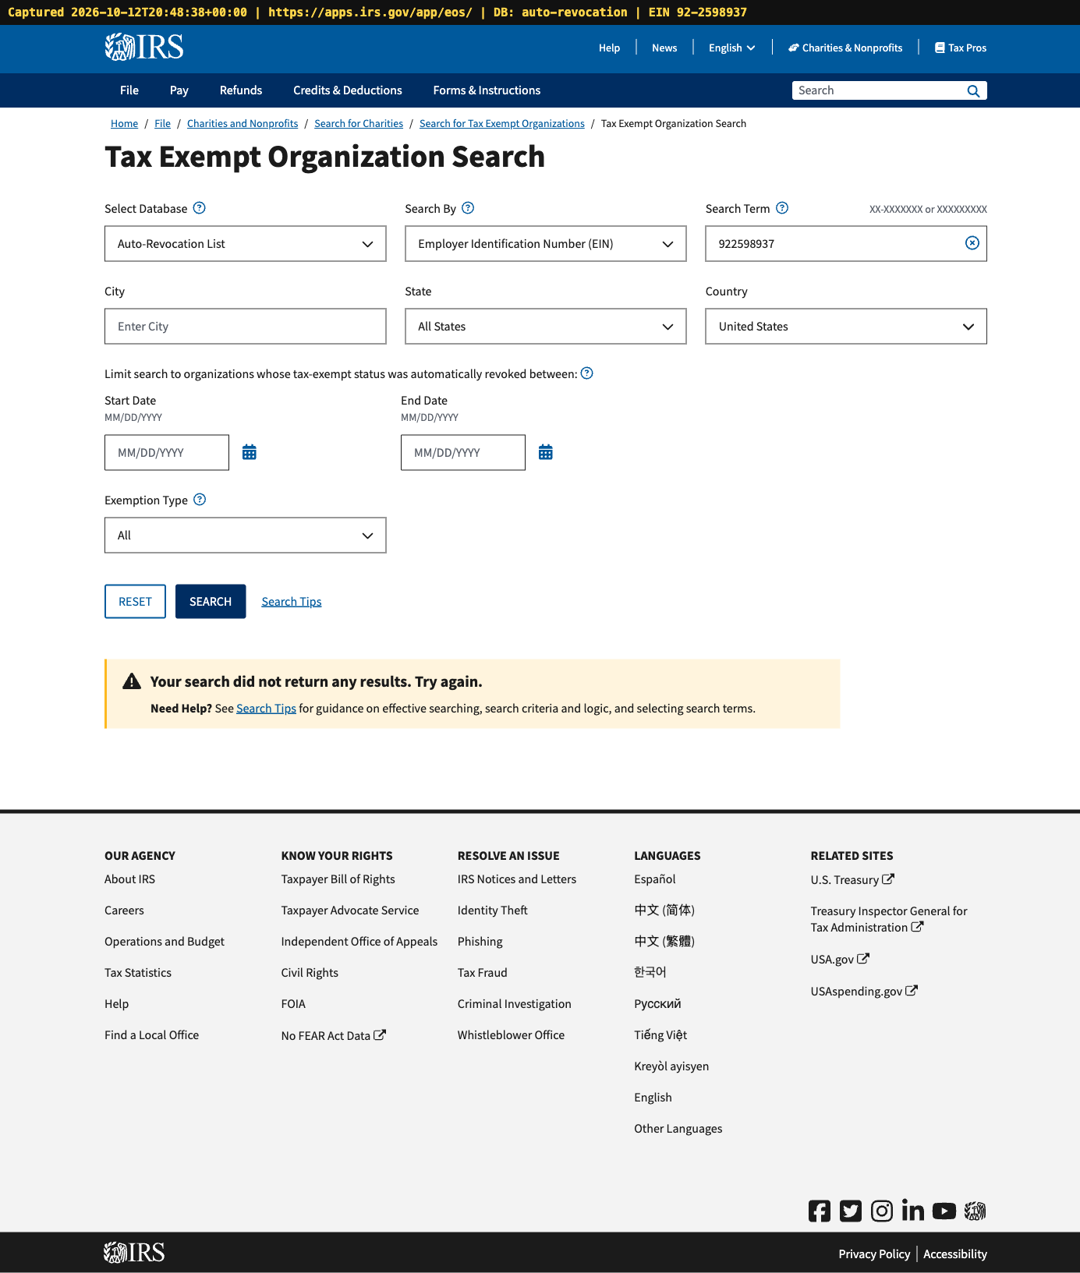
Task: Open Taxpayer Advocate Service footer link
Action: (350, 910)
